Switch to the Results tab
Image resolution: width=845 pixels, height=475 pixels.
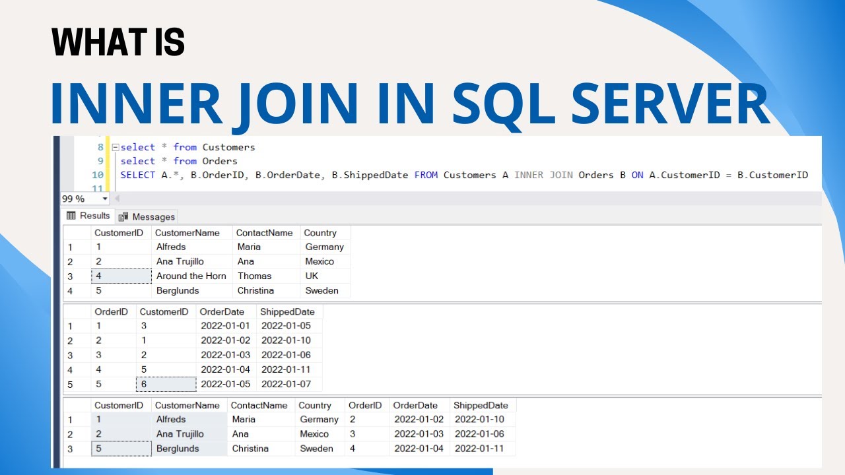click(88, 216)
